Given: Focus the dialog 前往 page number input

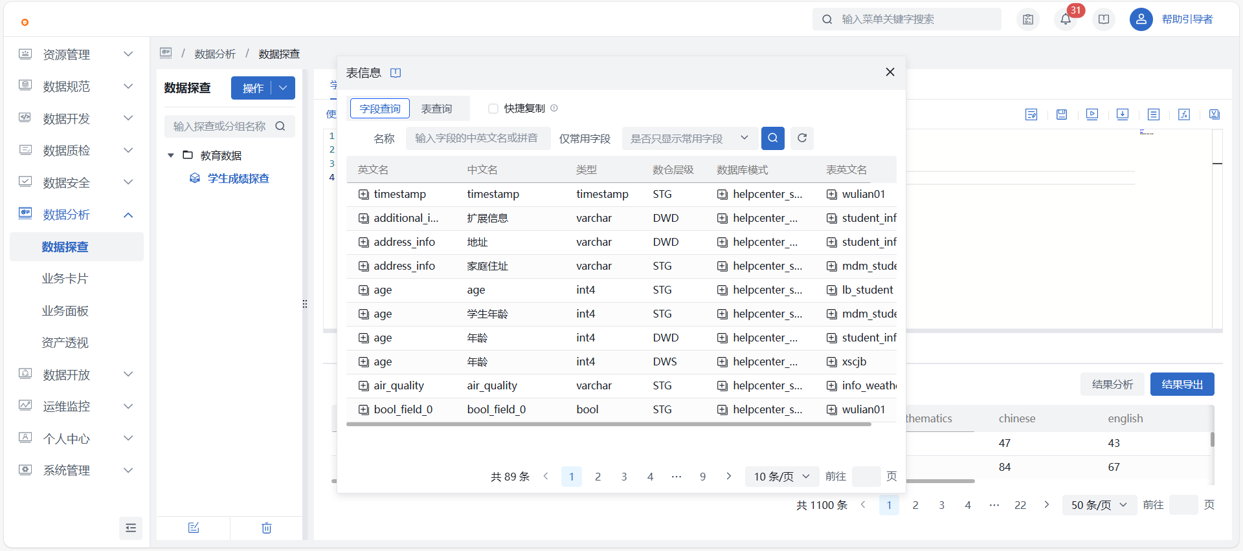Looking at the screenshot, I should click(x=866, y=477).
